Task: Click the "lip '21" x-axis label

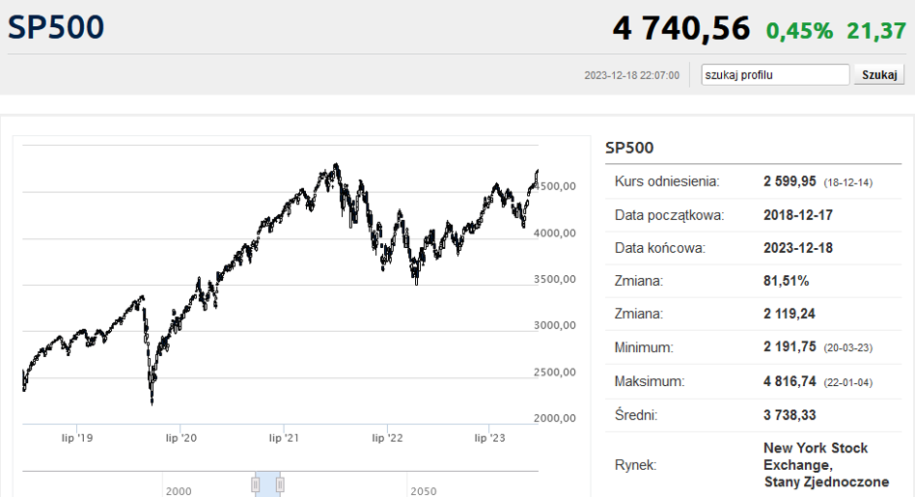Action: (x=284, y=438)
